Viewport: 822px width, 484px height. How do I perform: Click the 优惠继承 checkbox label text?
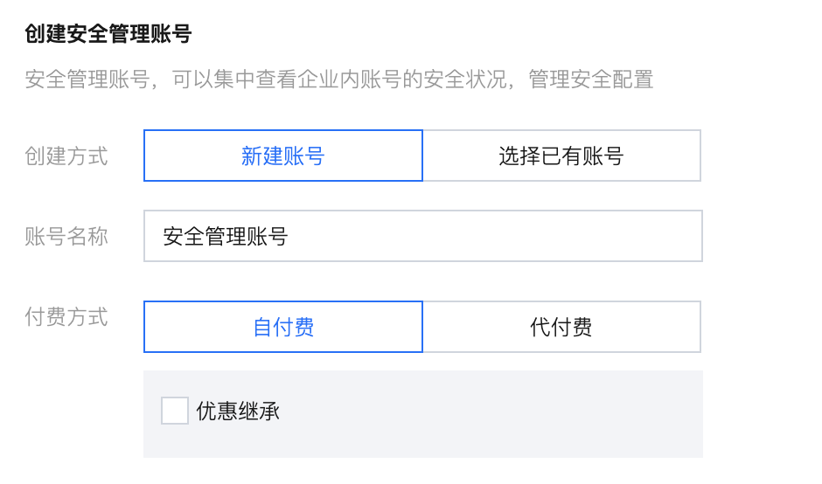[x=238, y=411]
